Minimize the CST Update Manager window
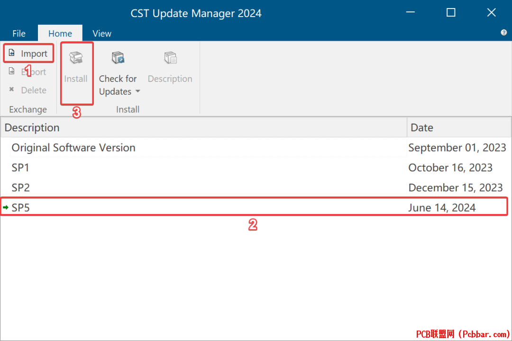This screenshot has width=512, height=341. 411,12
